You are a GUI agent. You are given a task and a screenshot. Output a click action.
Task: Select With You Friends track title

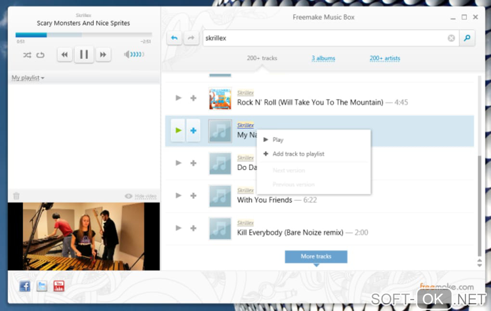point(265,200)
